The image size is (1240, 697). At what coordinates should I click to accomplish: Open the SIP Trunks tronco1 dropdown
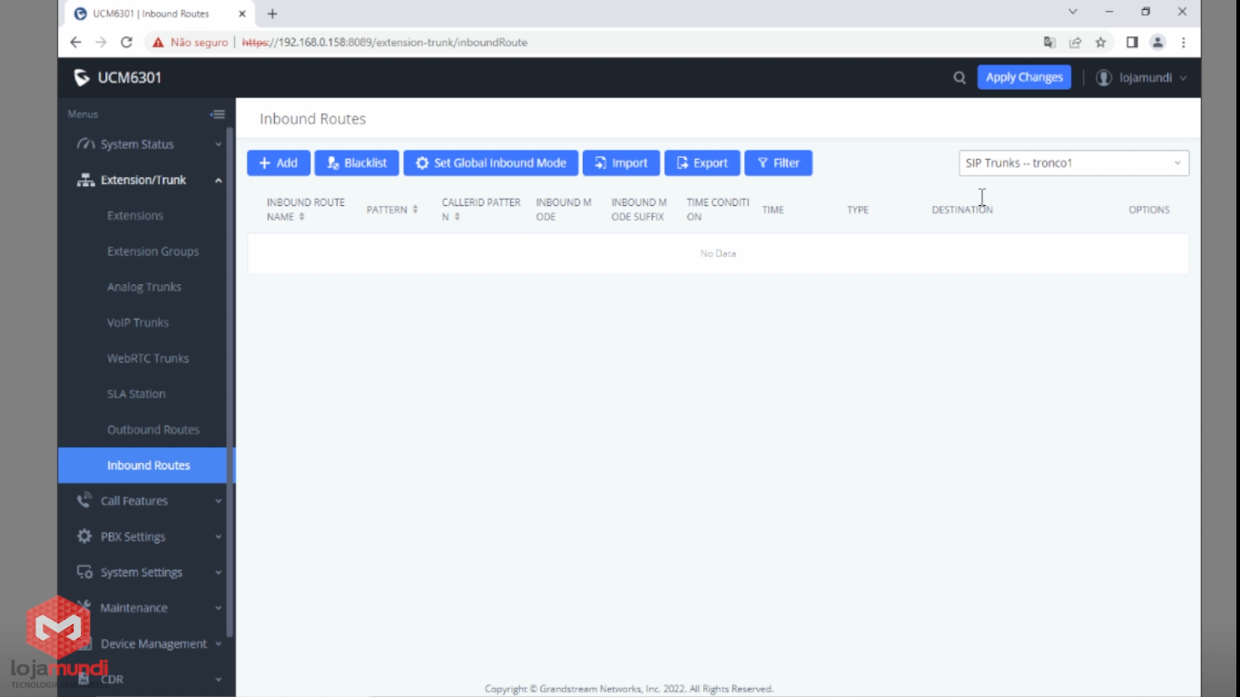pyautogui.click(x=1073, y=163)
